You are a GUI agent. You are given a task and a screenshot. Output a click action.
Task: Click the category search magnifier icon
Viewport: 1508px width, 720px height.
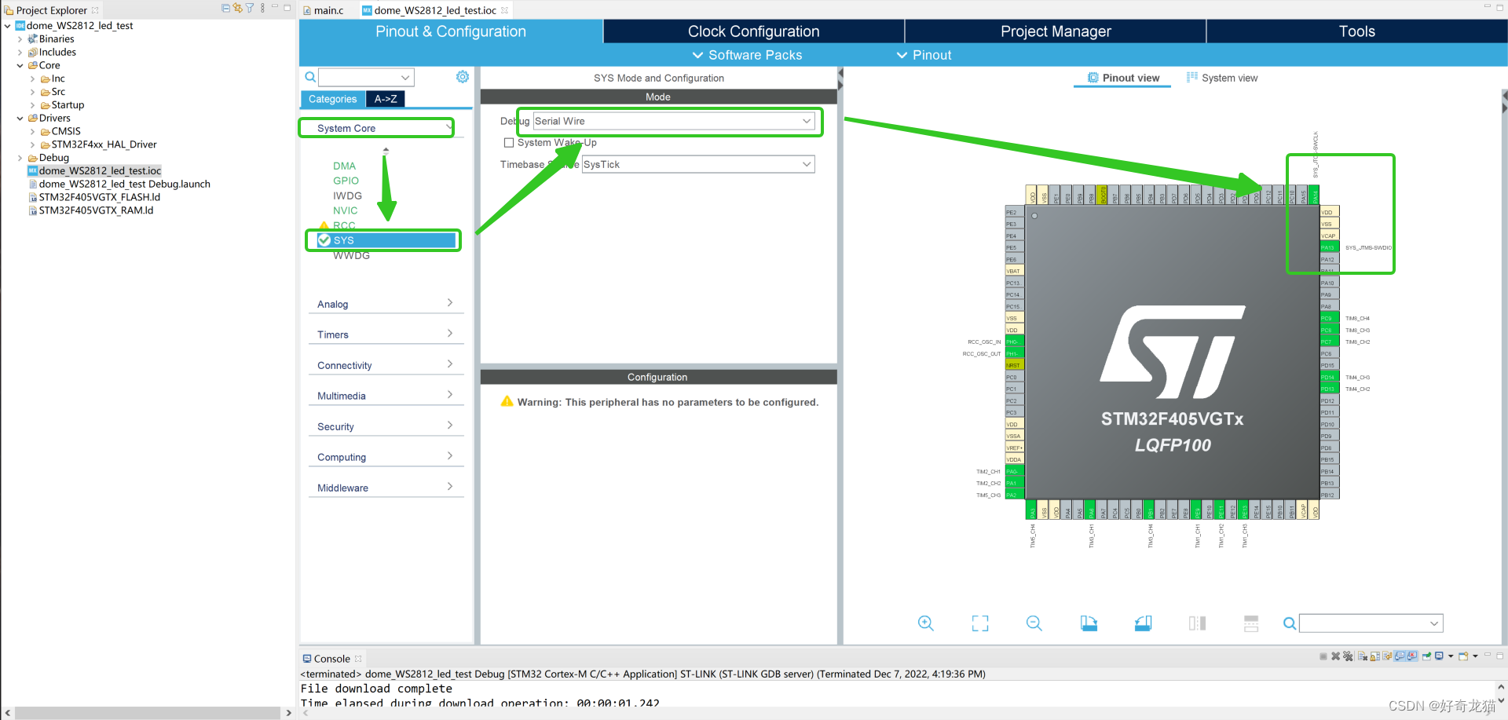[x=310, y=77]
